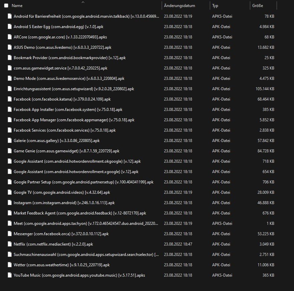Click the file icon next to Netflix apk
This screenshot has height=291, width=294.
(x=9, y=244)
